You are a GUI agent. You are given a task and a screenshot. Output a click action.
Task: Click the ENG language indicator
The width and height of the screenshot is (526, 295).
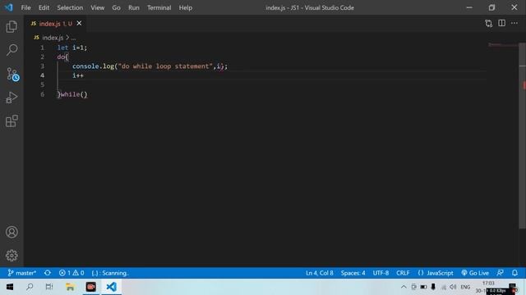pyautogui.click(x=465, y=287)
